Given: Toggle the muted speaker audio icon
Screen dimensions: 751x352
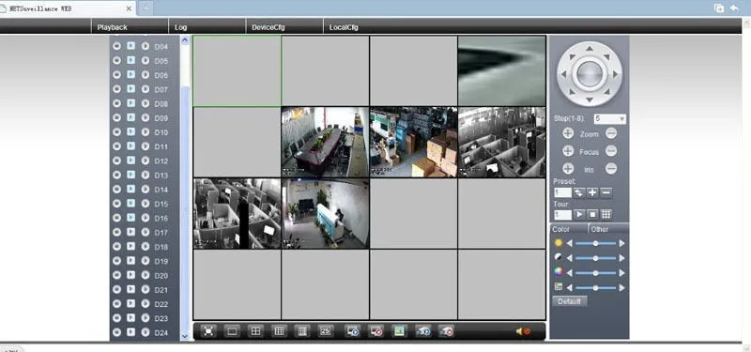Looking at the screenshot, I should 523,331.
